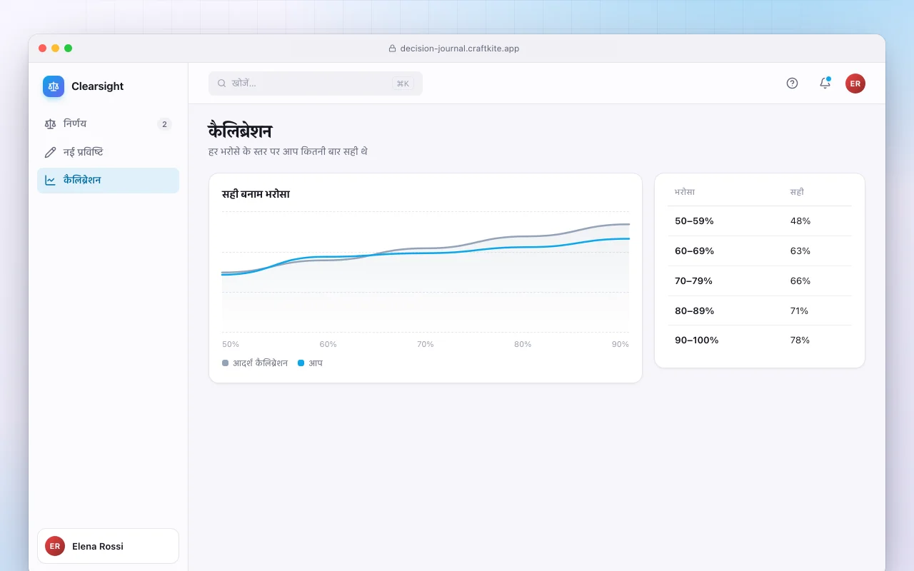Open help via question mark icon
Image resolution: width=914 pixels, height=571 pixels.
pos(792,84)
